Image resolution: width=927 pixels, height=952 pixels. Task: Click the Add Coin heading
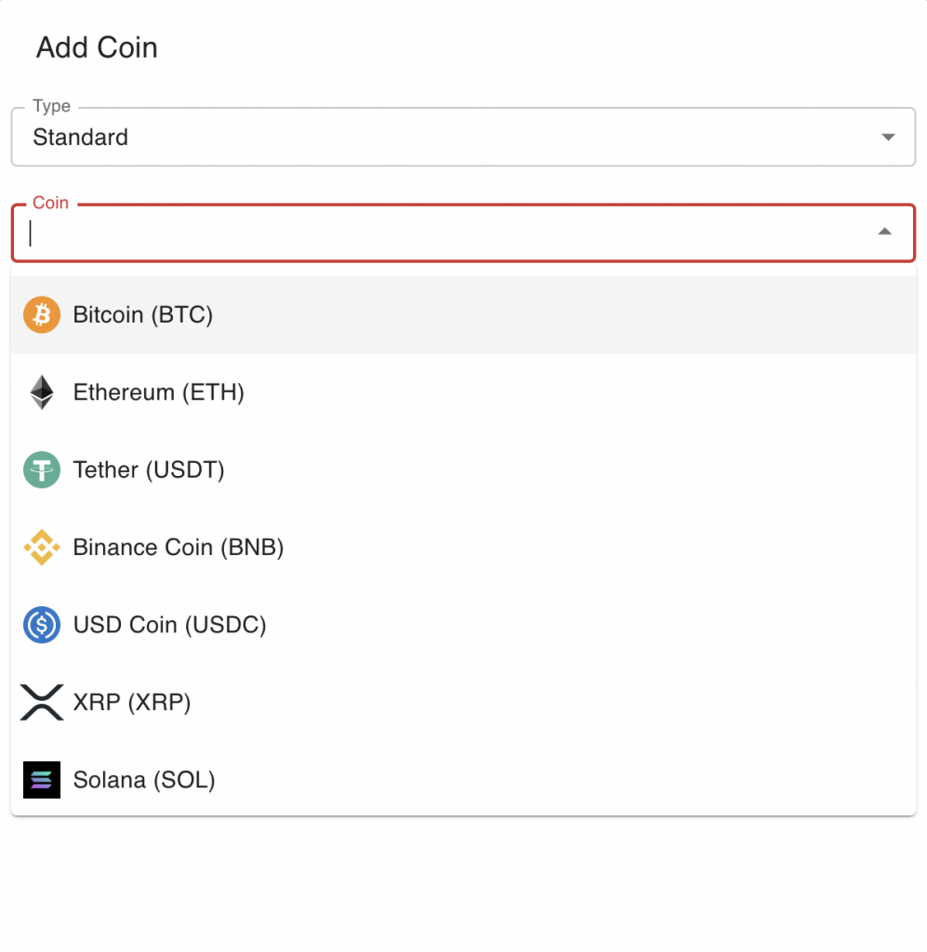[97, 47]
